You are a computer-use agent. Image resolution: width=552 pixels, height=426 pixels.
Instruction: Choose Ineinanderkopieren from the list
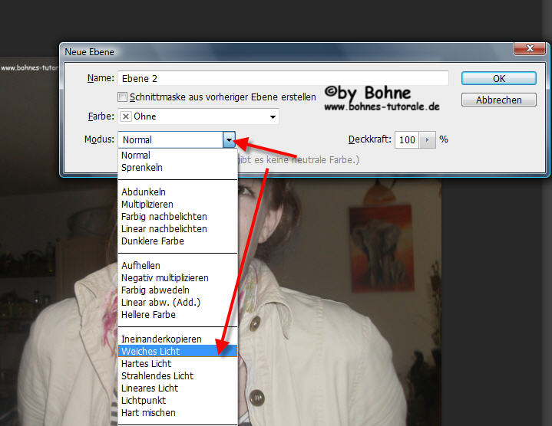[x=161, y=339]
